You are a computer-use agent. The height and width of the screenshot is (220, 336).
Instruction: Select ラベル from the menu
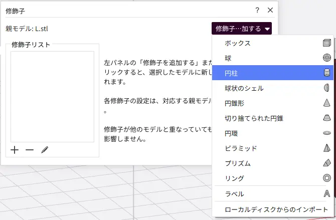click(x=235, y=194)
